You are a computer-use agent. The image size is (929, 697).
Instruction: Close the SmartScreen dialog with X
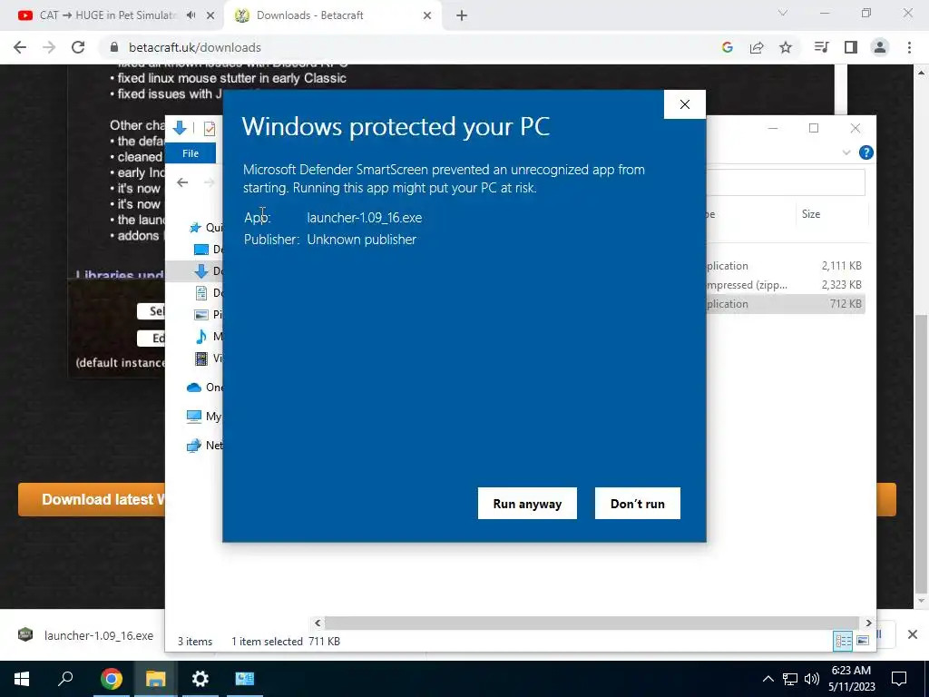(x=685, y=104)
